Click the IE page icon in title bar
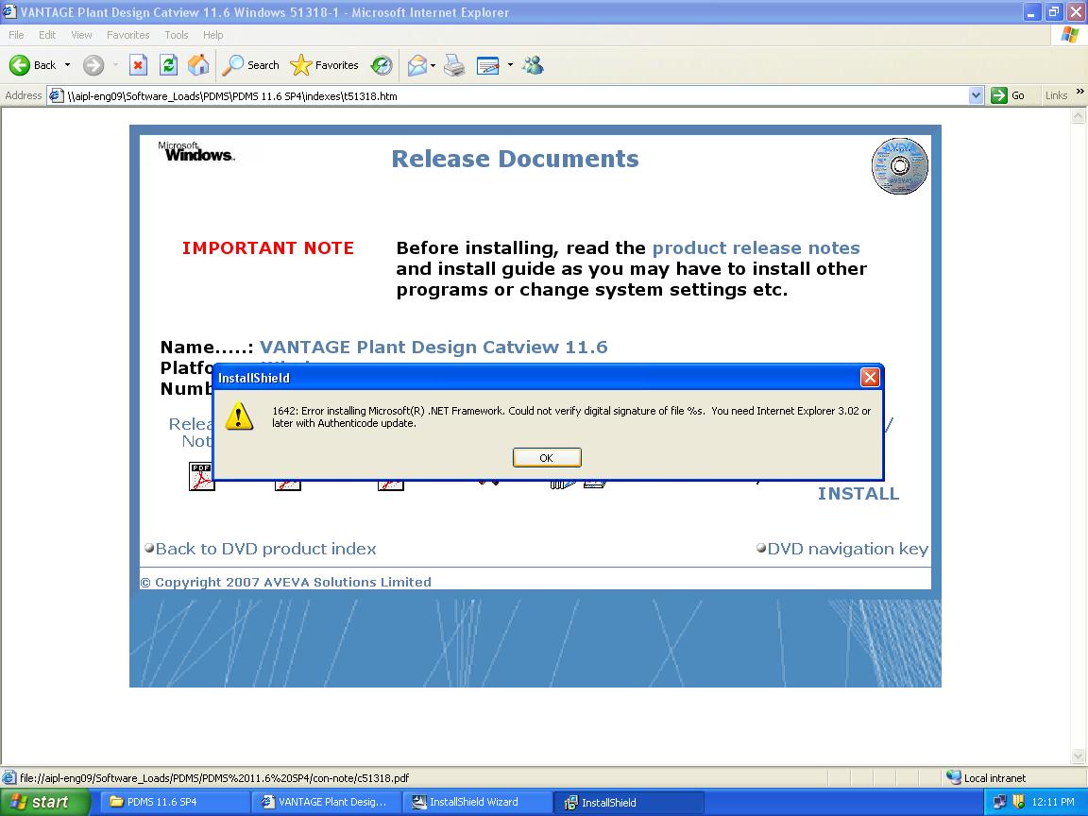The width and height of the screenshot is (1088, 816). (9, 11)
